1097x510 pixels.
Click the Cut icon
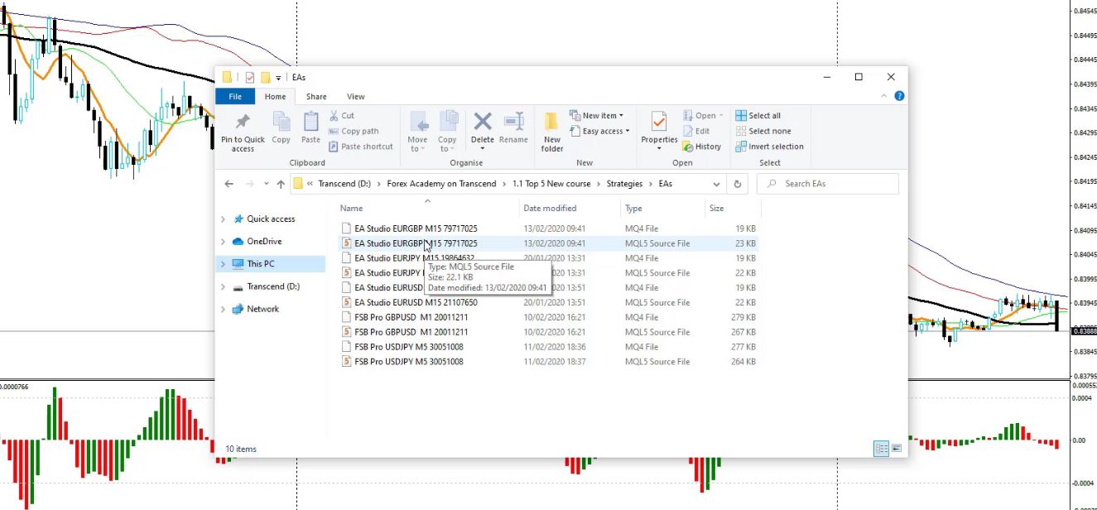click(343, 115)
